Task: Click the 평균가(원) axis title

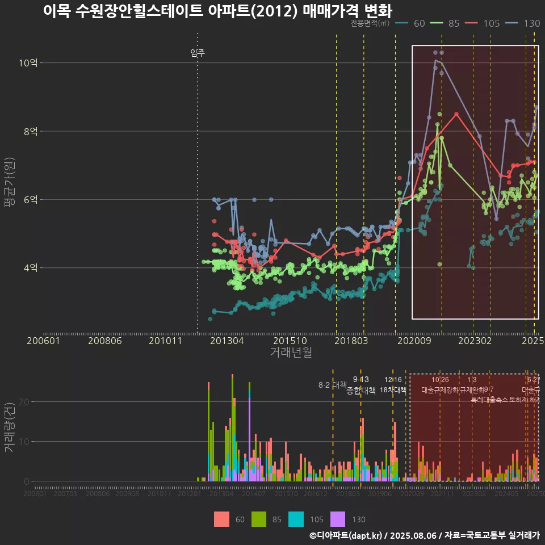Action: (x=10, y=182)
